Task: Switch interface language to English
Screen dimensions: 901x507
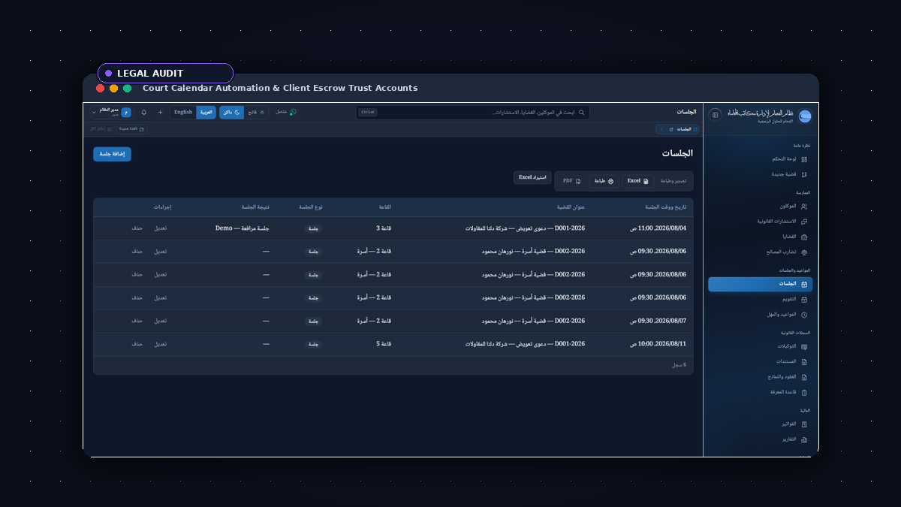Action: [x=183, y=112]
